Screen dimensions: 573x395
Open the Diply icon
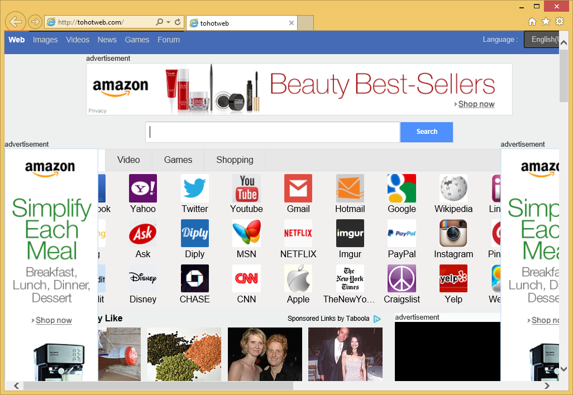click(x=195, y=233)
